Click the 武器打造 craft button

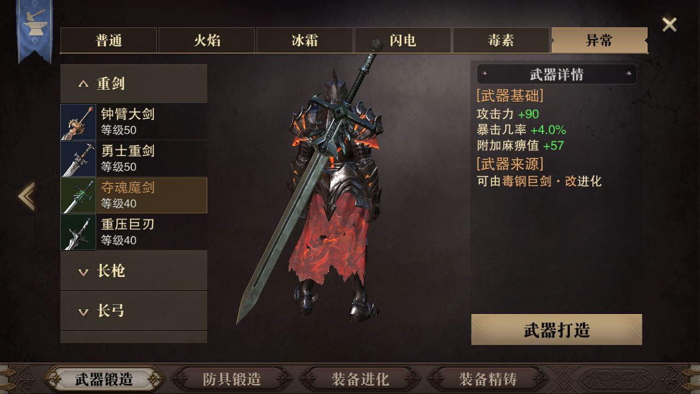click(x=557, y=330)
